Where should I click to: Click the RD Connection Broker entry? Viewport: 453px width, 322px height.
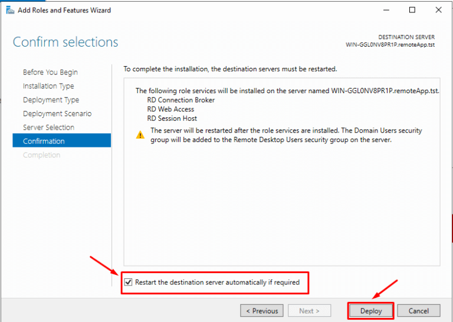[180, 100]
